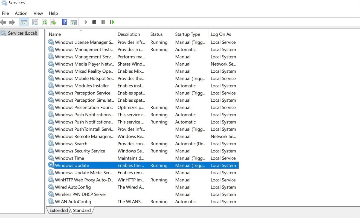Select Windows Update Medic Service name
Screen dimensions: 360x218
(x=84, y=173)
